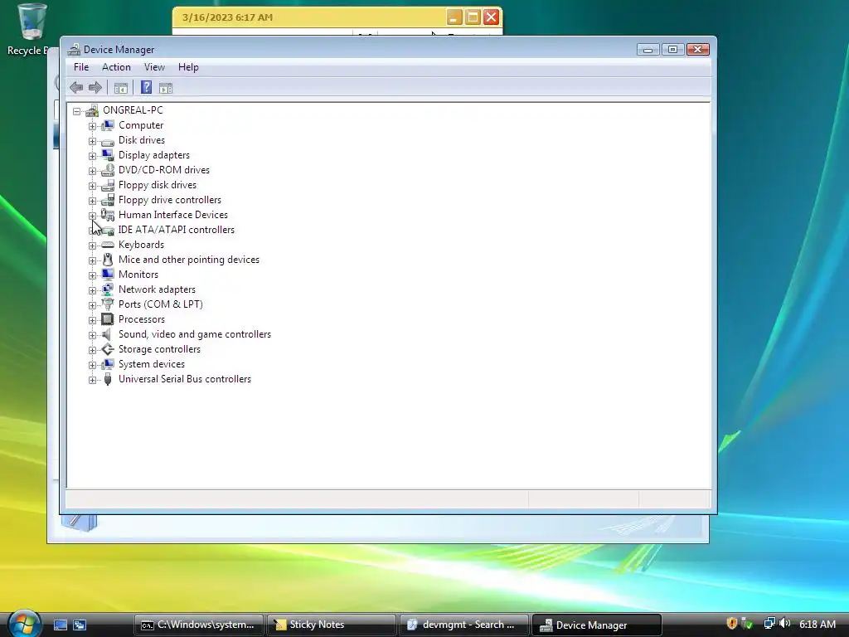Expand the Display adapters node
Viewport: 849px width, 637px height.
click(92, 156)
